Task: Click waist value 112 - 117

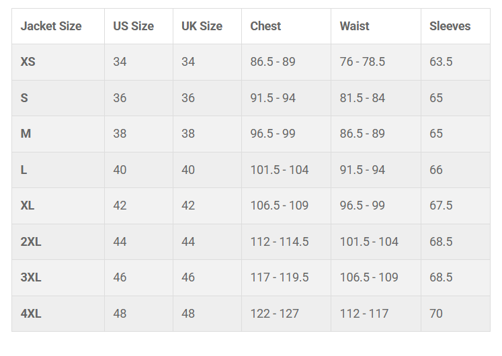Action: pos(362,314)
